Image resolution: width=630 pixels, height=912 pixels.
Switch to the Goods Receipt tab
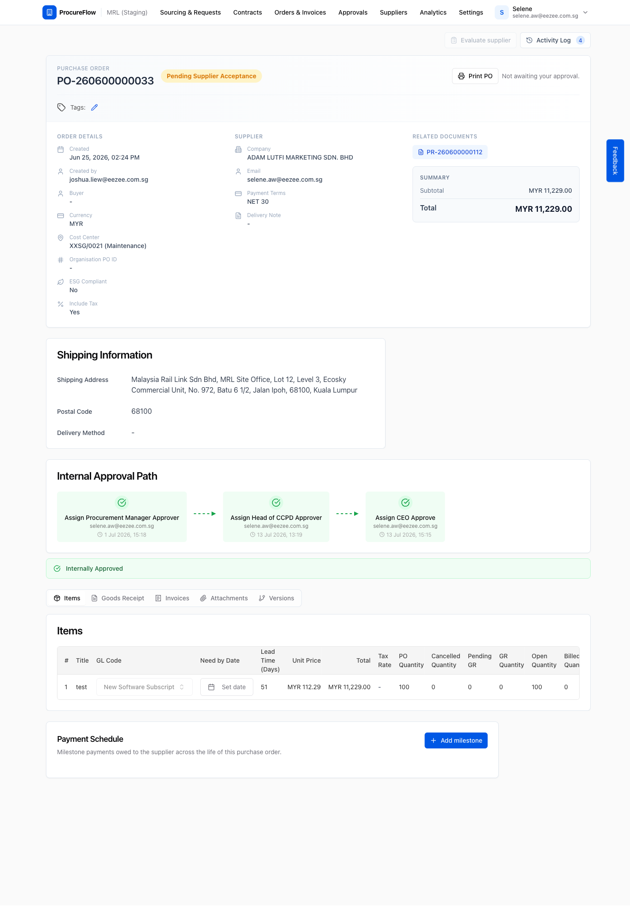coord(118,598)
